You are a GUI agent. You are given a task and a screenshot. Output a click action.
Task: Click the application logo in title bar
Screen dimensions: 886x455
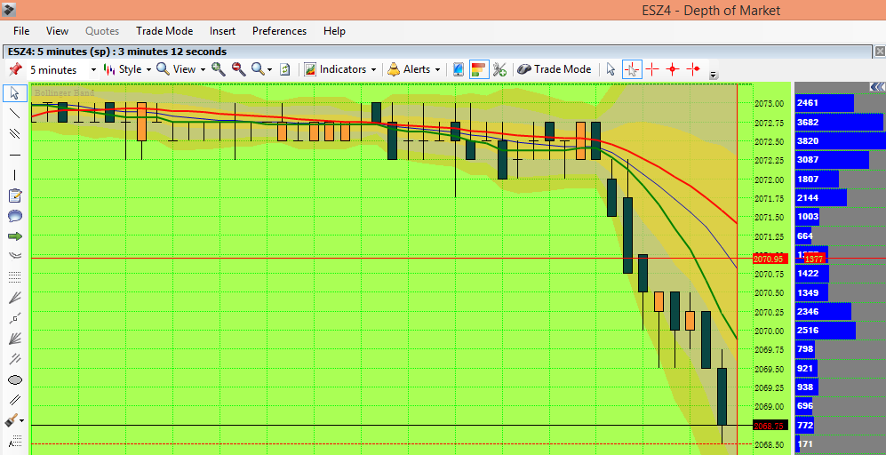coord(9,10)
